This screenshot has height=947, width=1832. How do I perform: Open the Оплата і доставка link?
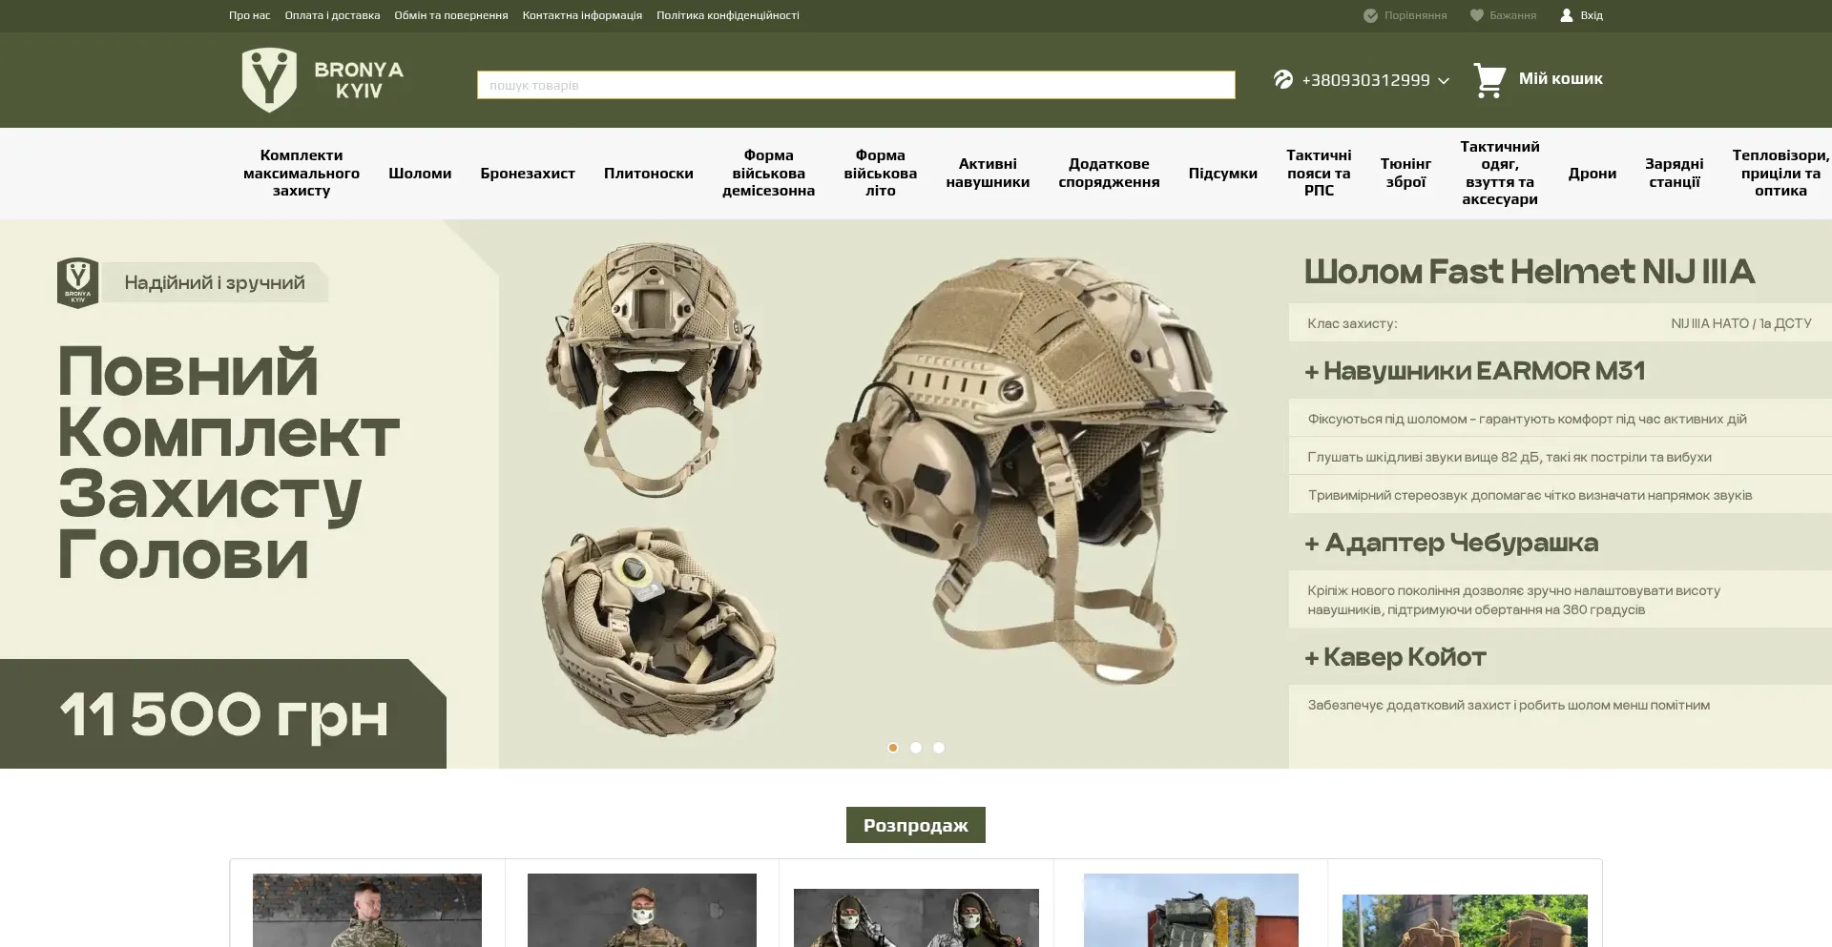[x=332, y=15]
